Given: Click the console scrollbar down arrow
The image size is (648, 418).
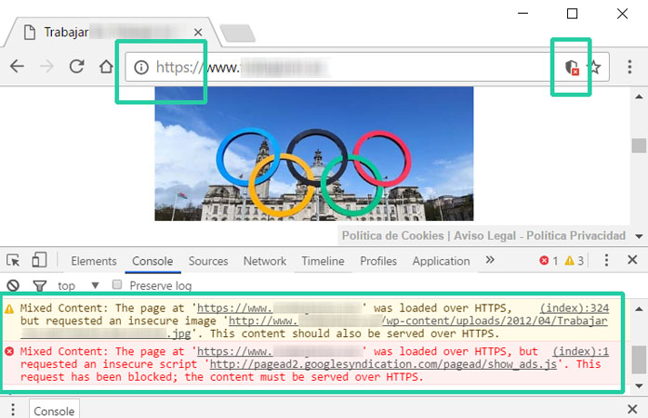Looking at the screenshot, I should tap(639, 386).
